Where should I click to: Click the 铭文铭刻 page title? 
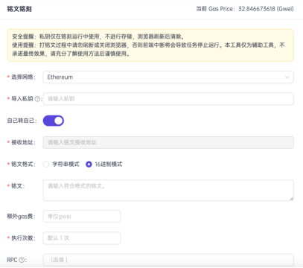point(19,9)
